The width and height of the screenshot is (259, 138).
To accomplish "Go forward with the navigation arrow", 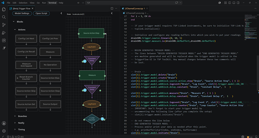I will [x=83, y=3].
